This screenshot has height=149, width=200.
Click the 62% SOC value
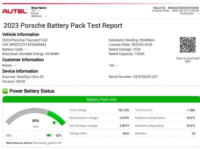tap(59, 135)
